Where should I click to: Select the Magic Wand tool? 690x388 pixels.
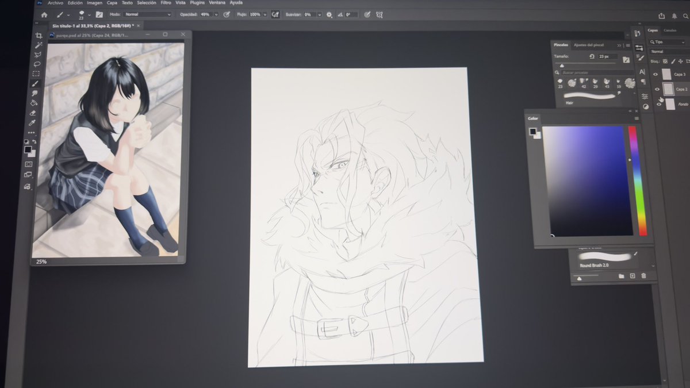(x=39, y=45)
